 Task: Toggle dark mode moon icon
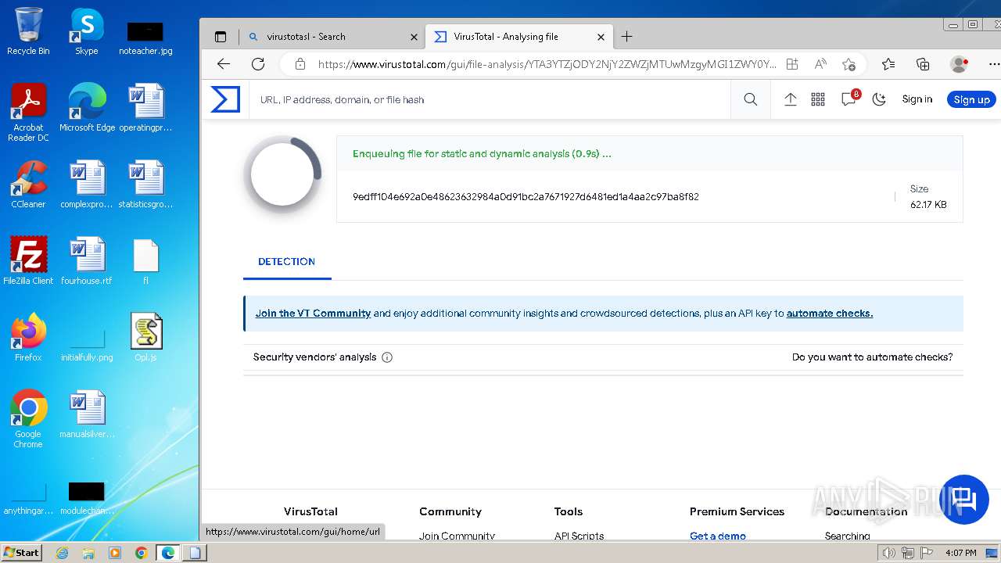(x=879, y=99)
